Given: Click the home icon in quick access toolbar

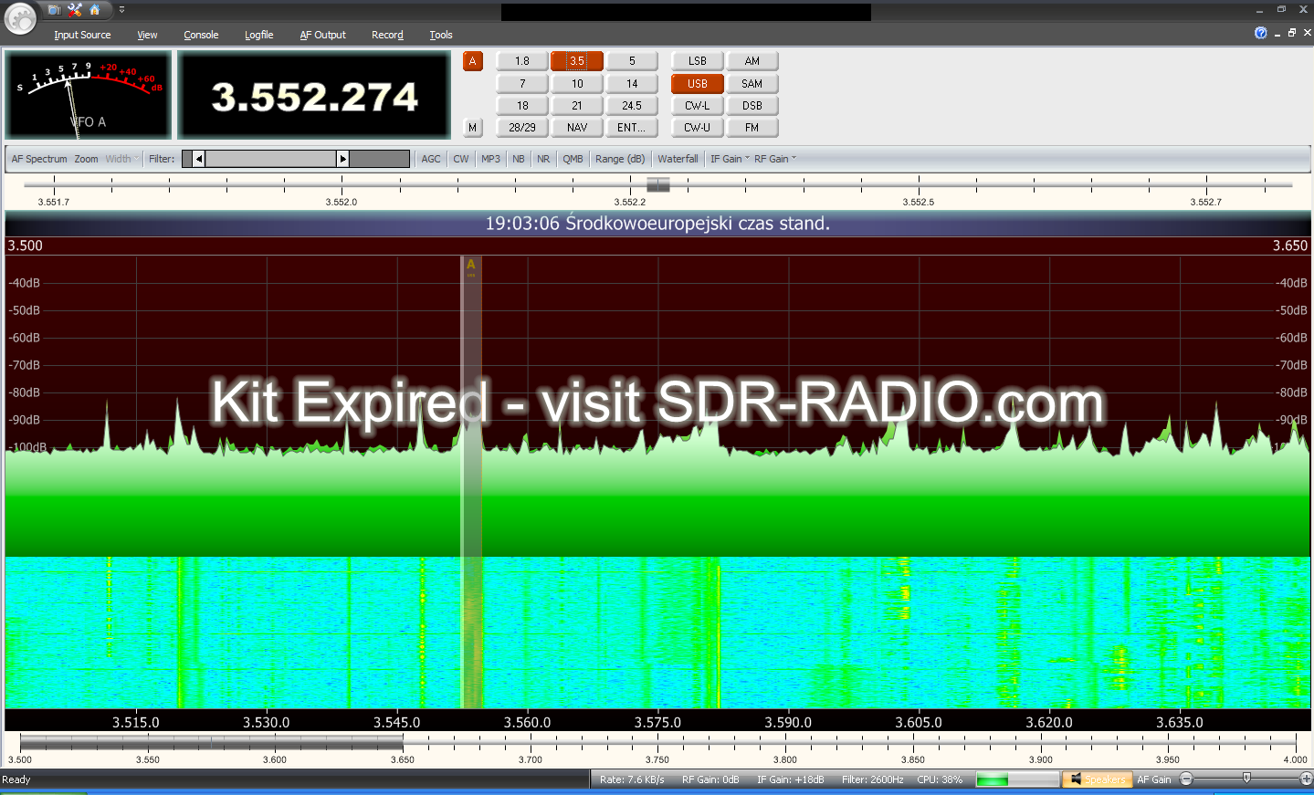Looking at the screenshot, I should coord(95,10).
